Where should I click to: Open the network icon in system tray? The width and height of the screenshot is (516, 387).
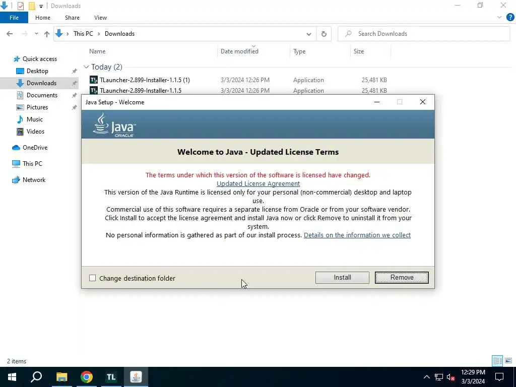439,377
